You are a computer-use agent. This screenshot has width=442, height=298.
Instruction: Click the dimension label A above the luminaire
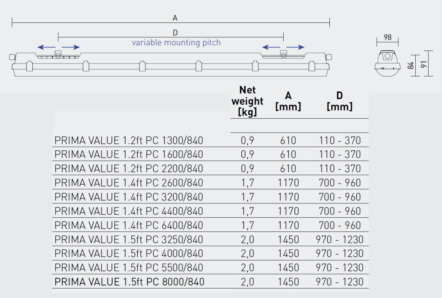175,18
